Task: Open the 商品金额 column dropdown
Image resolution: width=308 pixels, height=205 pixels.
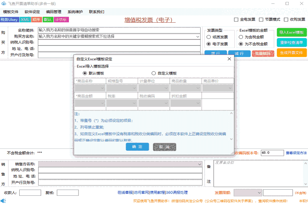Action: pyautogui.click(x=90, y=103)
